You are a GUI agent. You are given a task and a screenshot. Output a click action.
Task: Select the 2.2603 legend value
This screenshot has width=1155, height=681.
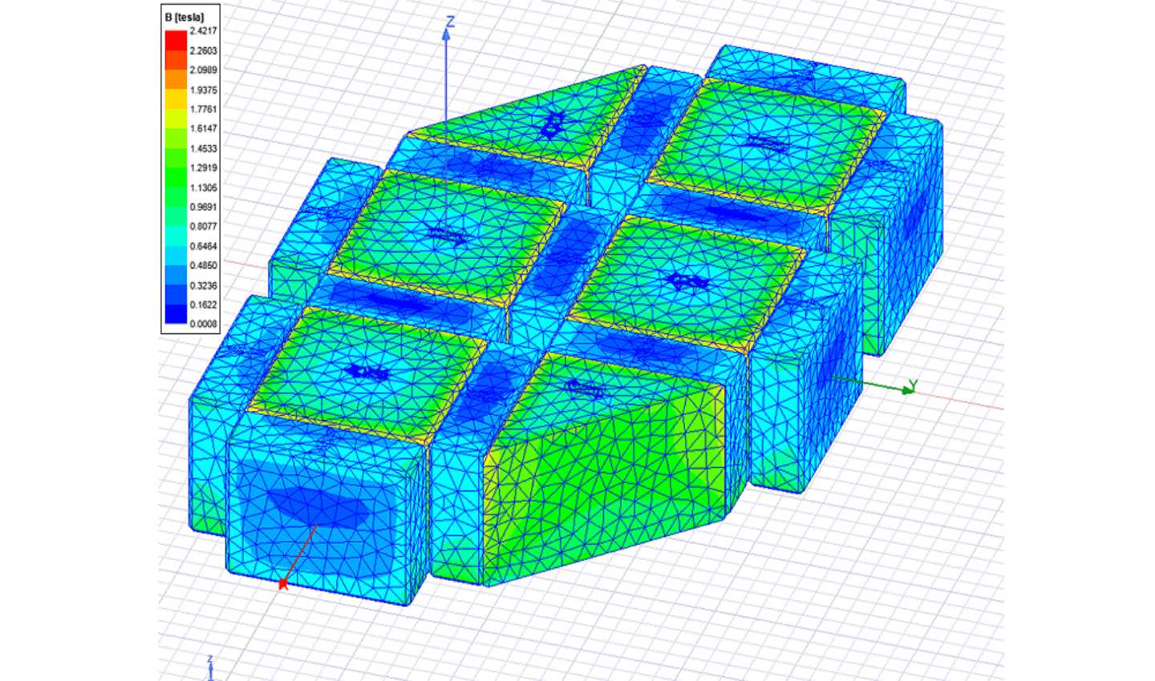[203, 50]
